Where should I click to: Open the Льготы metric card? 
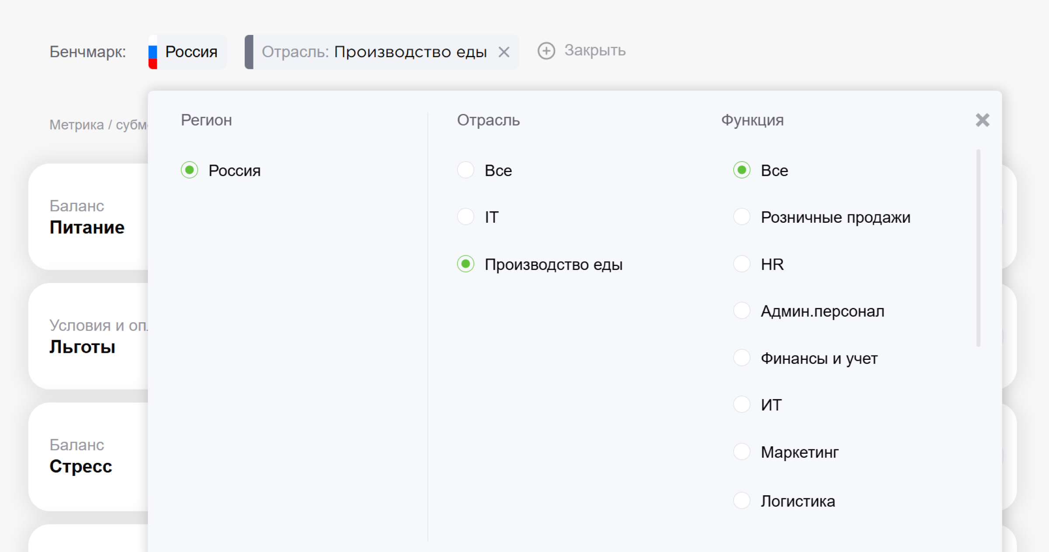coord(88,336)
